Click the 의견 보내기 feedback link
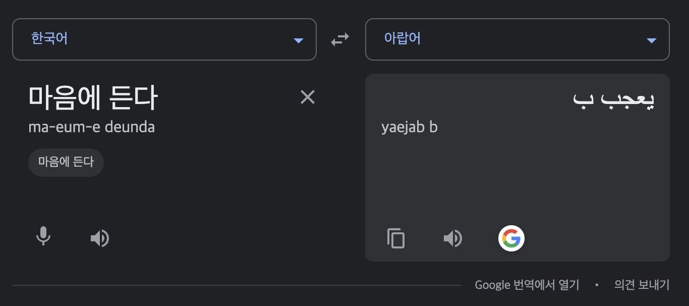The image size is (689, 306). click(x=642, y=285)
